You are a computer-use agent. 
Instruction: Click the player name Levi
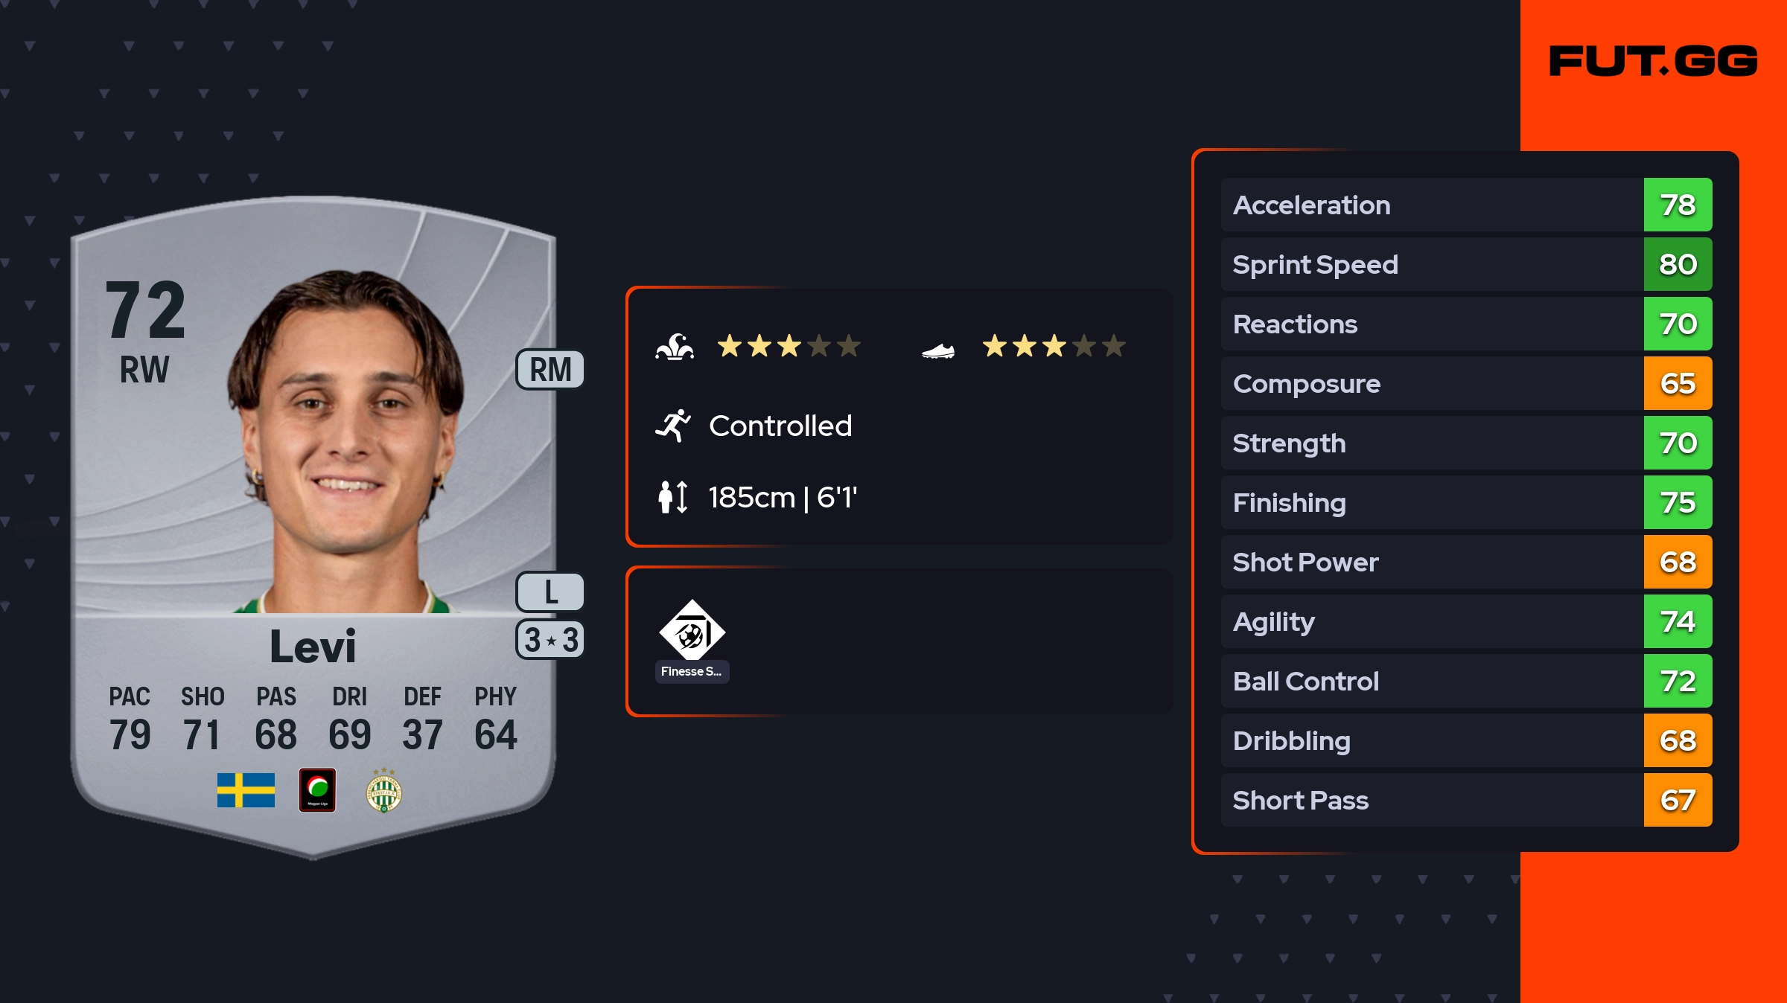[313, 646]
